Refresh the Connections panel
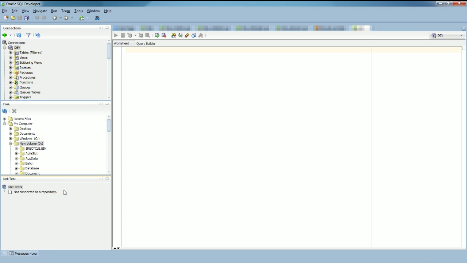The height and width of the screenshot is (263, 467). (19, 35)
